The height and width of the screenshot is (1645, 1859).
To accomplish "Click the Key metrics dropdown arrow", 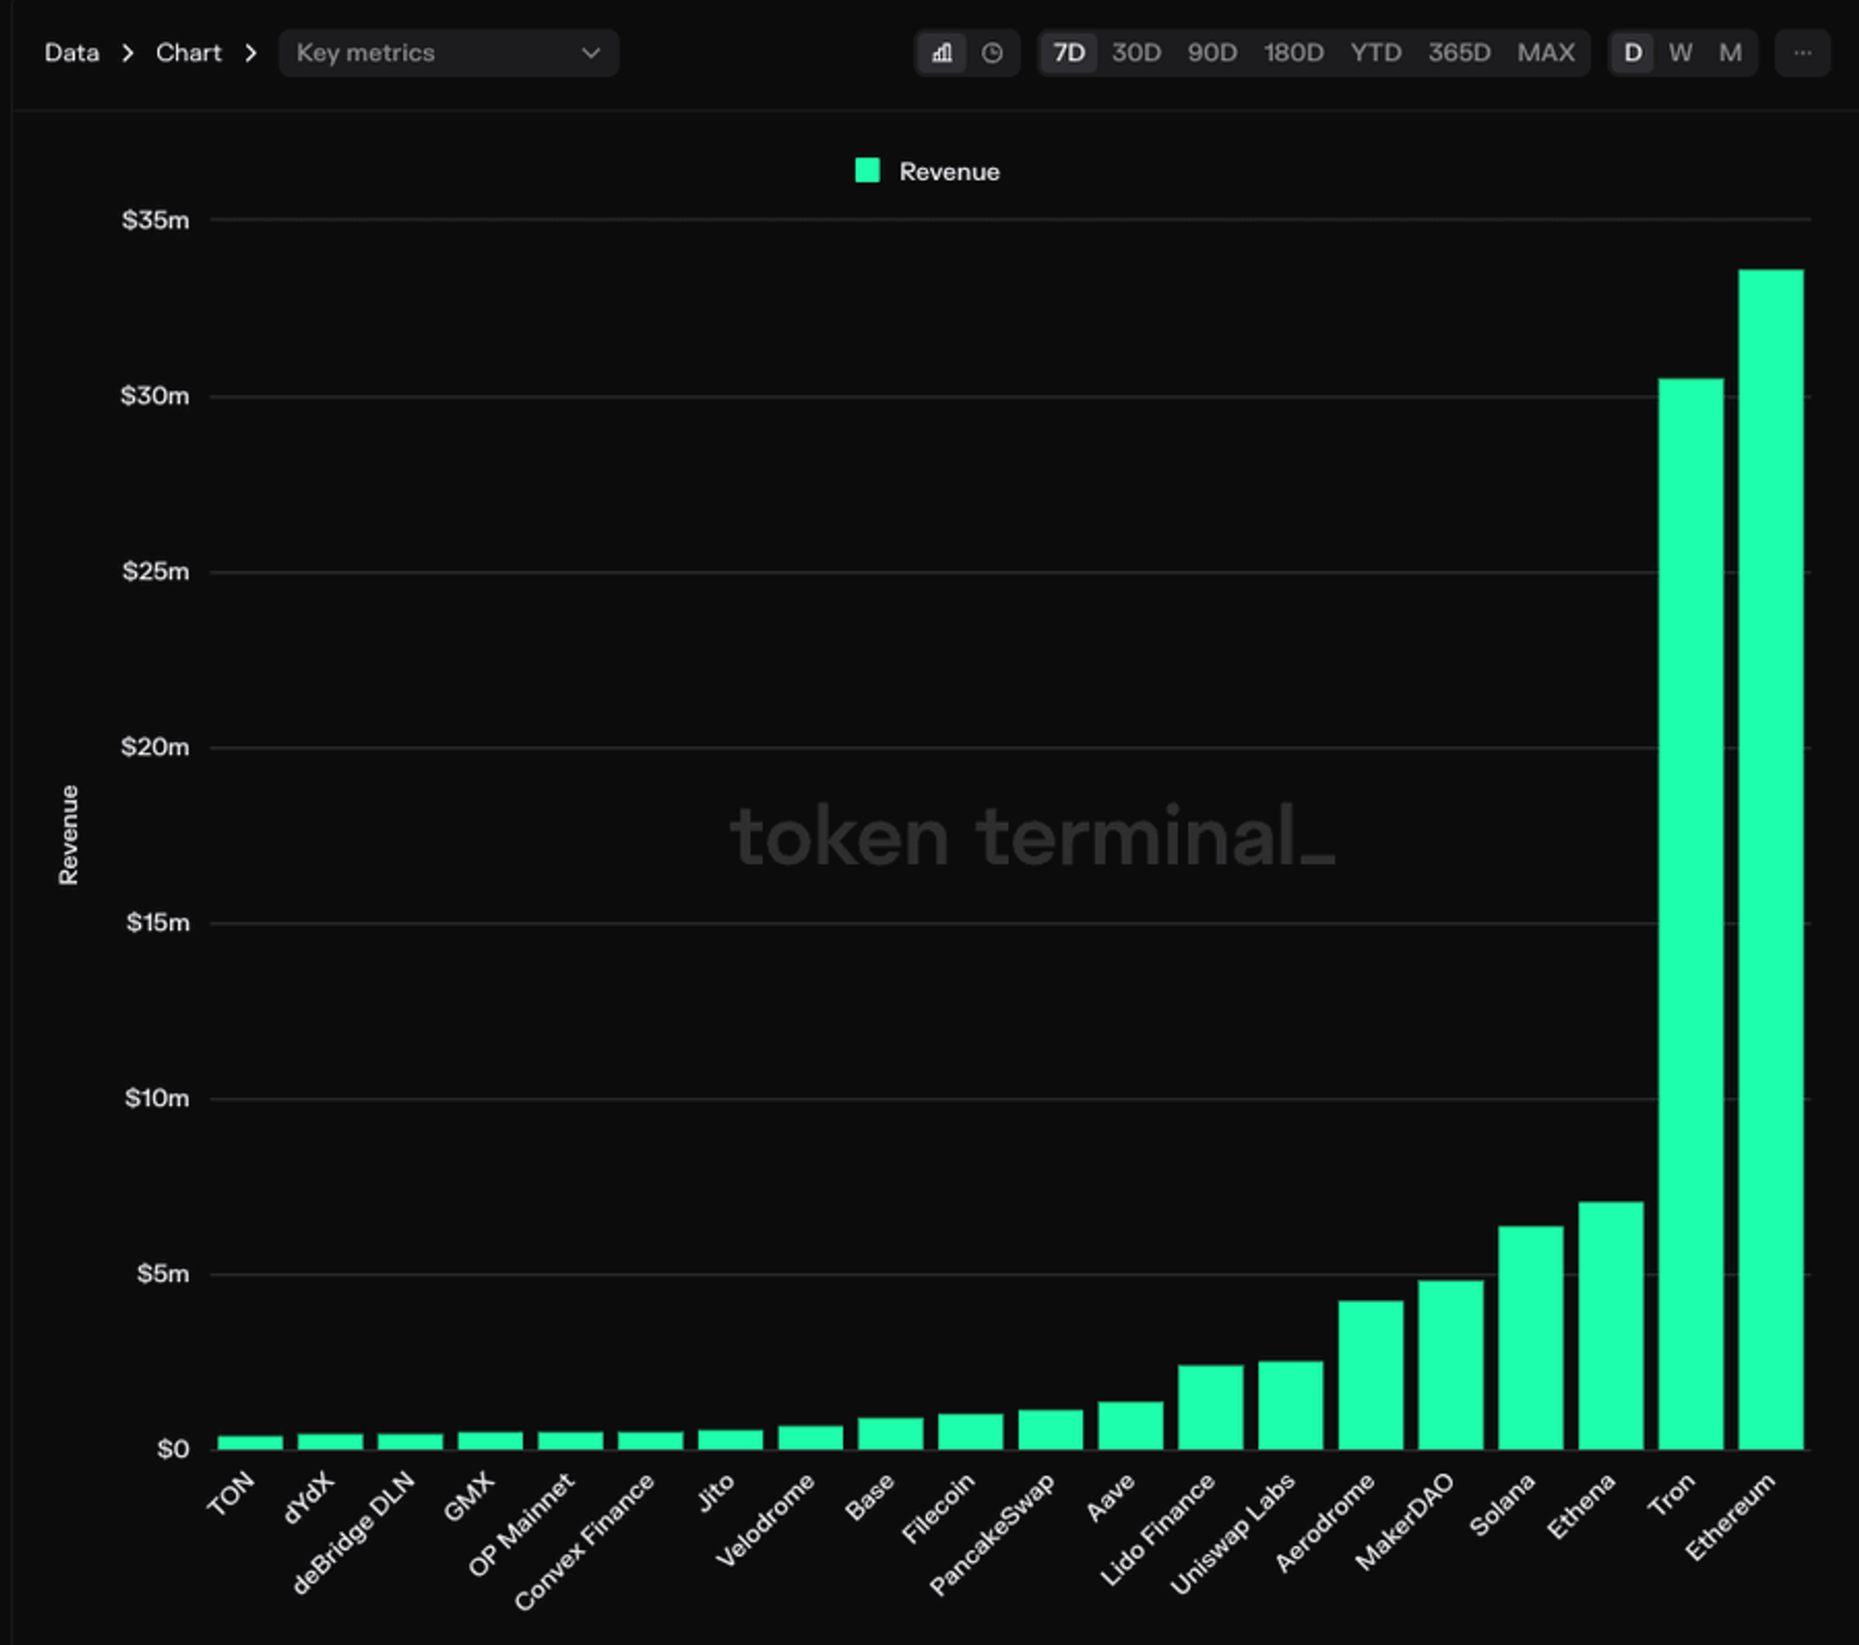I will pos(590,53).
